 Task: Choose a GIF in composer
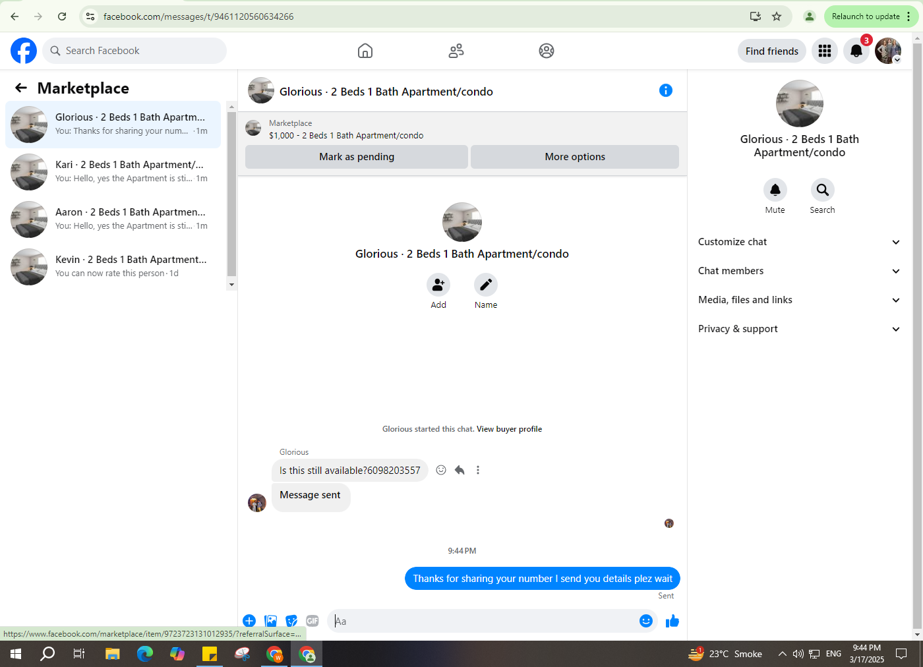pos(313,621)
